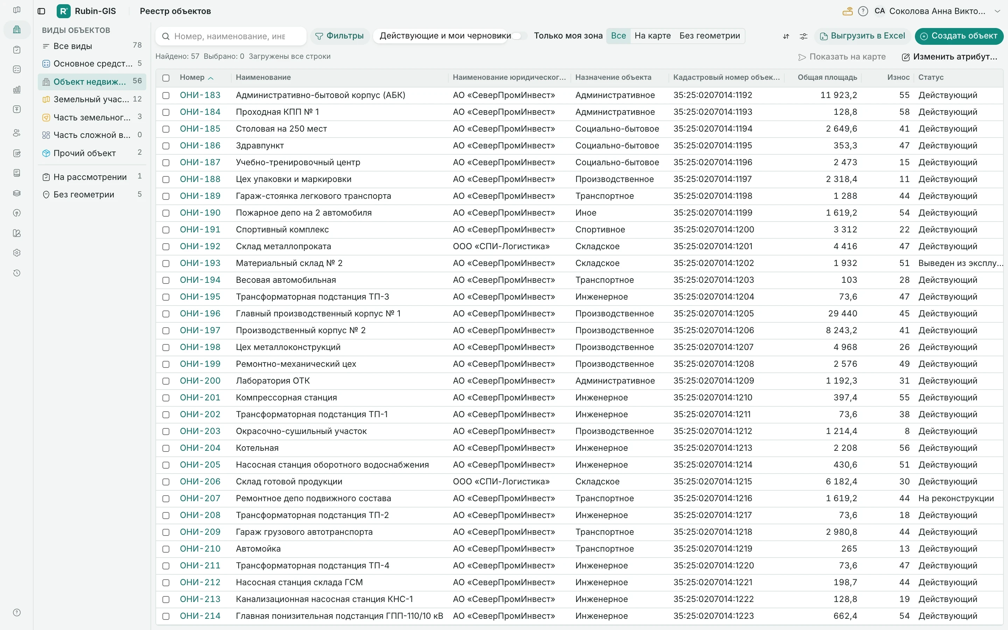The image size is (1008, 630).
Task: Open 'Действующие и мои черновики' dropdown
Action: (445, 36)
